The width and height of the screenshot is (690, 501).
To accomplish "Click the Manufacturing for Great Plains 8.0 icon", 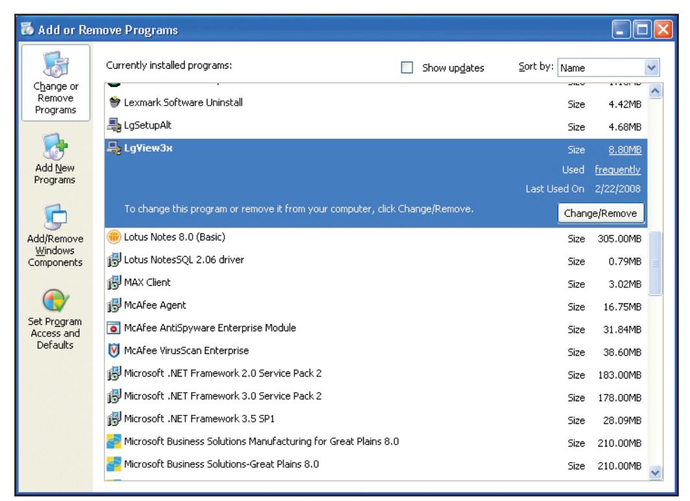I will coord(114,441).
